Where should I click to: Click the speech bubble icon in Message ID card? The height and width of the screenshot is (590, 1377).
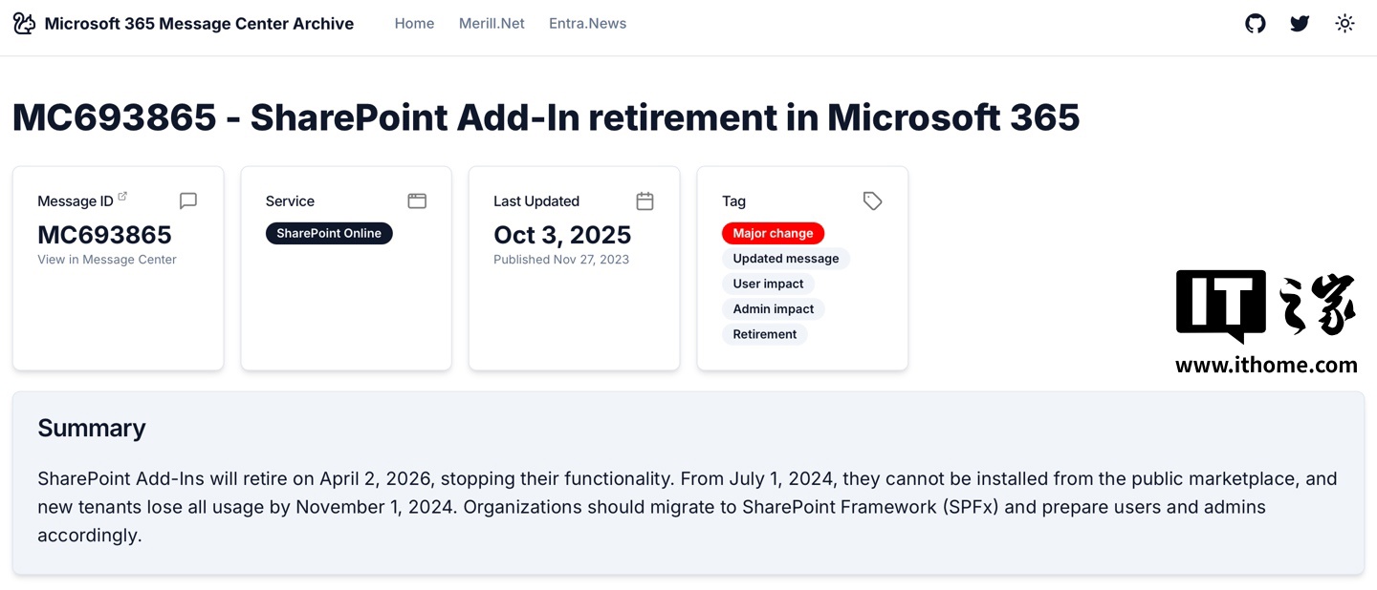[x=188, y=200]
